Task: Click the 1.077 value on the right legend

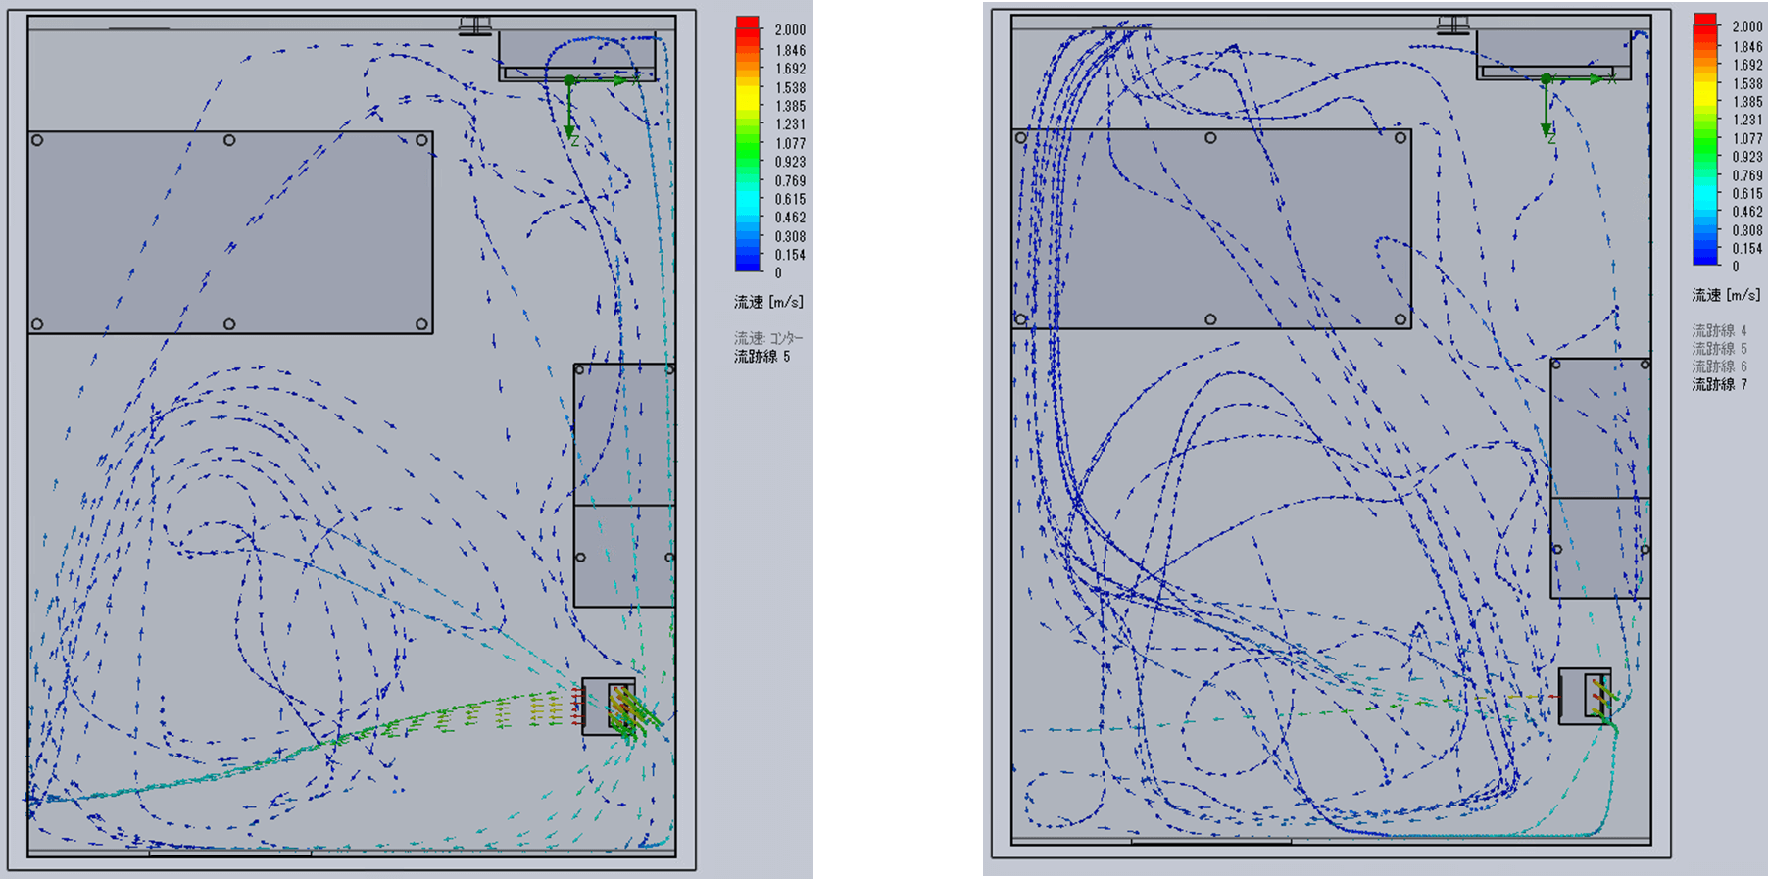Action: [x=1747, y=138]
